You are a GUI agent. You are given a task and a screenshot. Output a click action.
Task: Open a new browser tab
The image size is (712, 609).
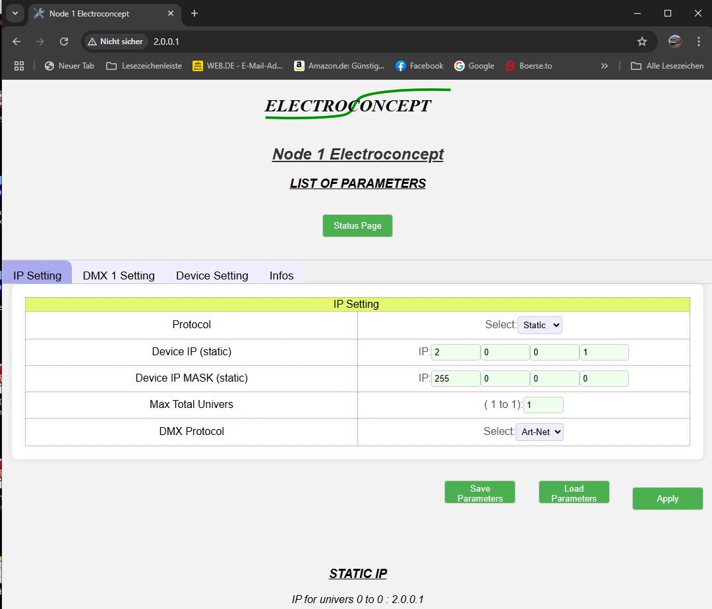(x=194, y=13)
